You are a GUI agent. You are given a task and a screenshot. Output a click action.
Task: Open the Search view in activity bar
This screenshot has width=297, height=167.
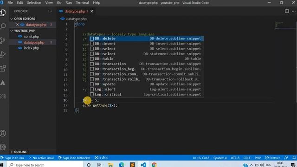[3, 26]
